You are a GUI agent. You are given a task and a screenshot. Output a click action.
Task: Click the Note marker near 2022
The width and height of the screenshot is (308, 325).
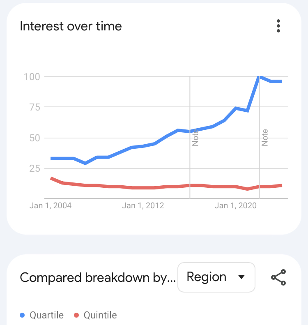(264, 138)
